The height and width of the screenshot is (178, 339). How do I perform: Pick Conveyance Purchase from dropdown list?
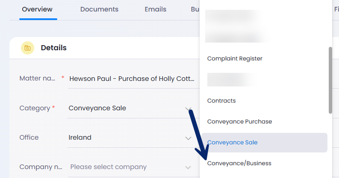239,122
